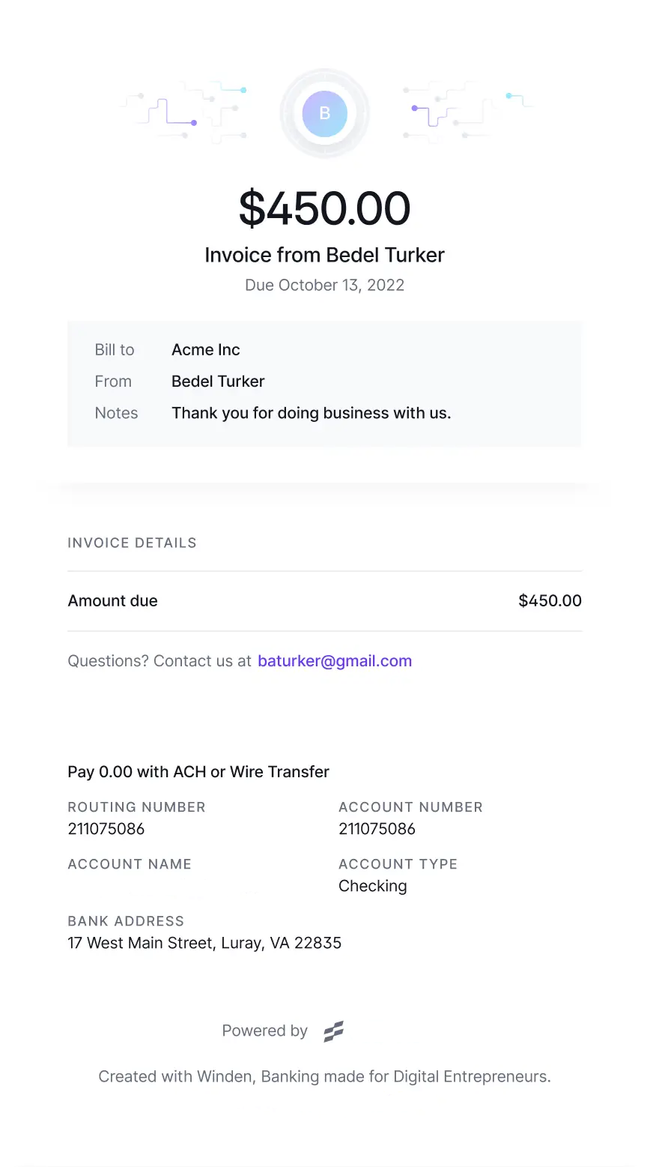Select the account number value
The width and height of the screenshot is (650, 1167).
(x=377, y=829)
